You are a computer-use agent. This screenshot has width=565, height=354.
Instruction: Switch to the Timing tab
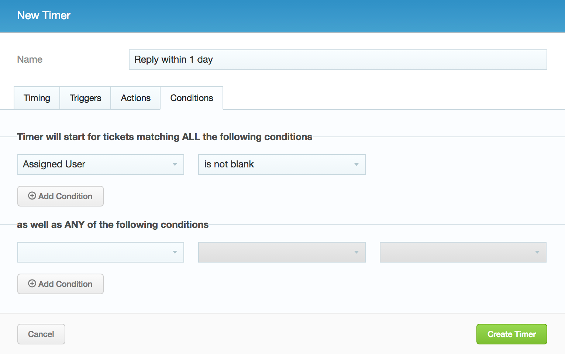tap(37, 98)
